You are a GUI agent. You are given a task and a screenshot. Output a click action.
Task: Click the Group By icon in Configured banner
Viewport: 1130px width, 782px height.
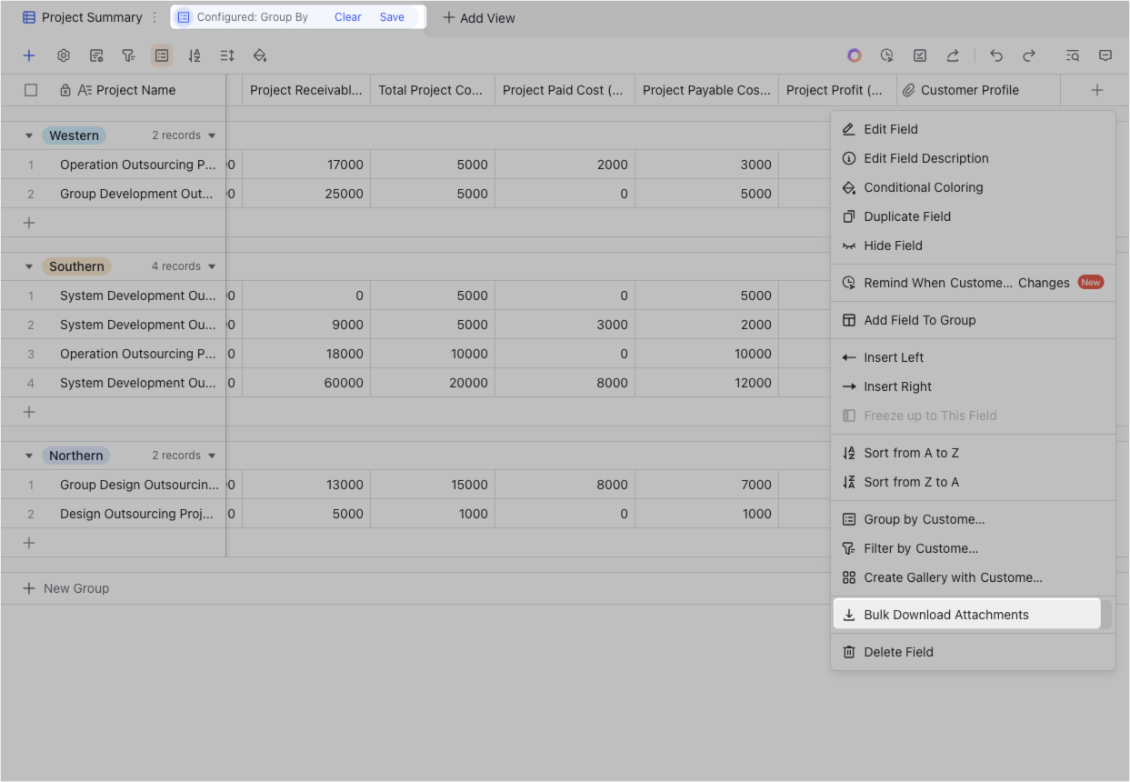click(184, 17)
